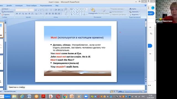The height and width of the screenshot is (99, 177).
Task: Switch to slide sorter view
Action: 114,92
